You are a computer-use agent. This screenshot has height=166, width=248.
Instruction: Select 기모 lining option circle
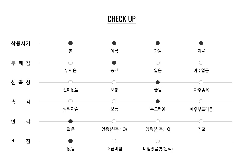click(201, 121)
